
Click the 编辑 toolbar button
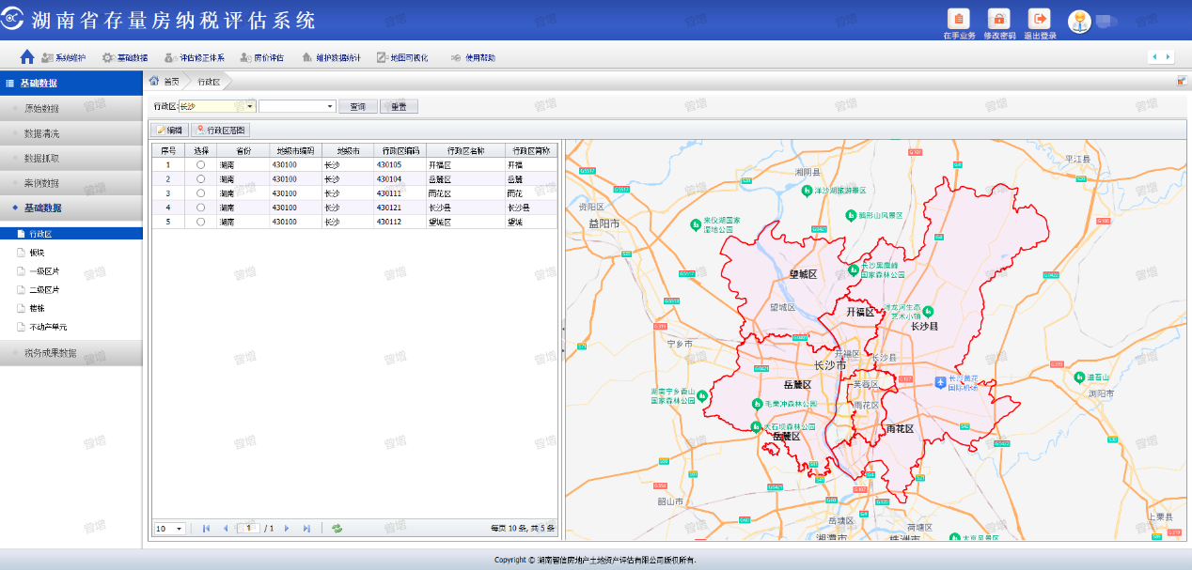tap(170, 130)
